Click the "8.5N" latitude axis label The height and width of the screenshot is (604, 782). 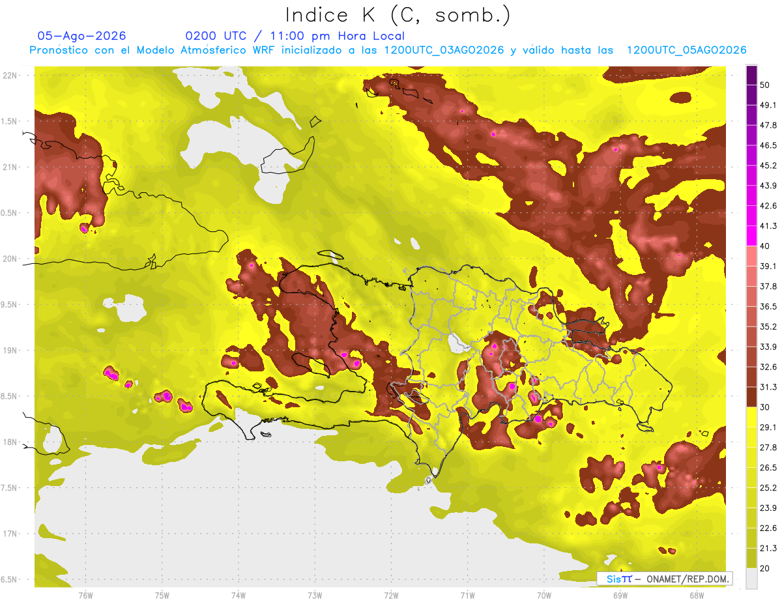[9, 396]
